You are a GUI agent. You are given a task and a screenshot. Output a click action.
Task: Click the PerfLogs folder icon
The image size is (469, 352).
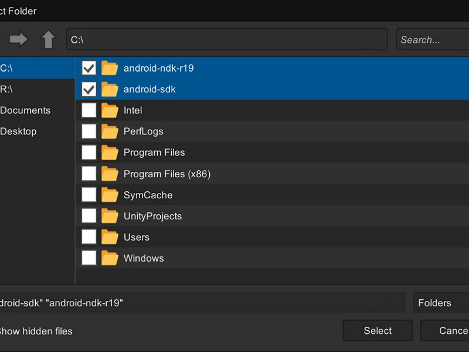coord(110,131)
